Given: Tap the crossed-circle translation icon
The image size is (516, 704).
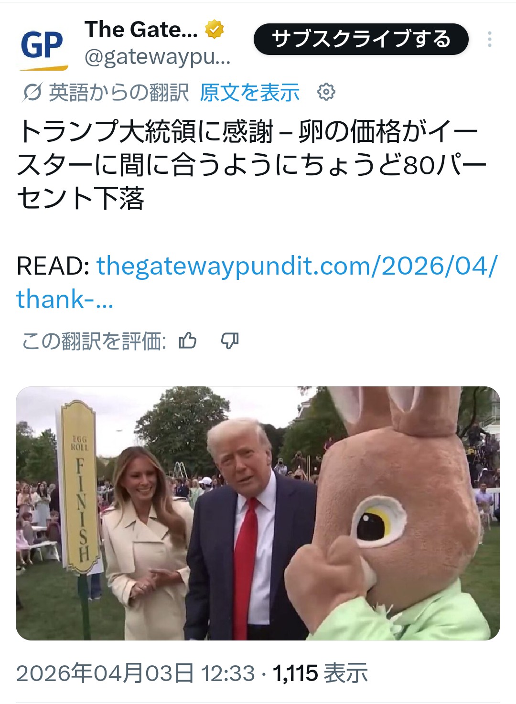Looking at the screenshot, I should coord(32,92).
